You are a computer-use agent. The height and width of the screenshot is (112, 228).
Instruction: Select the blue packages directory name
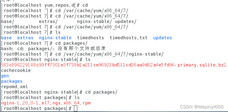pos(12,81)
